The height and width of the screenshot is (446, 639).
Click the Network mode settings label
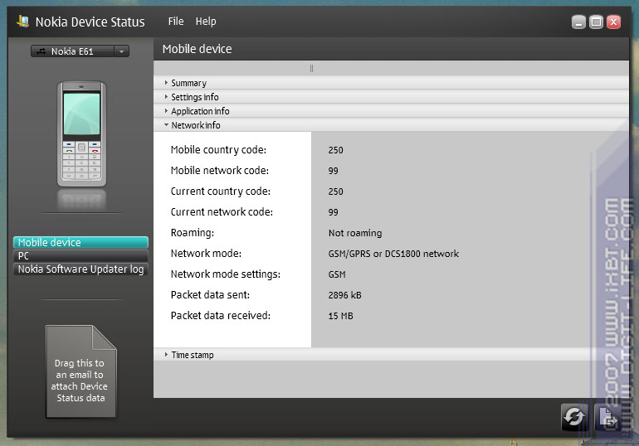tap(226, 274)
